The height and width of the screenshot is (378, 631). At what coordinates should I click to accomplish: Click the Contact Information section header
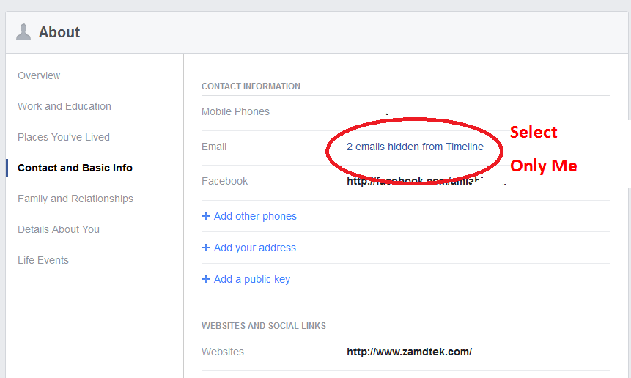tap(251, 86)
